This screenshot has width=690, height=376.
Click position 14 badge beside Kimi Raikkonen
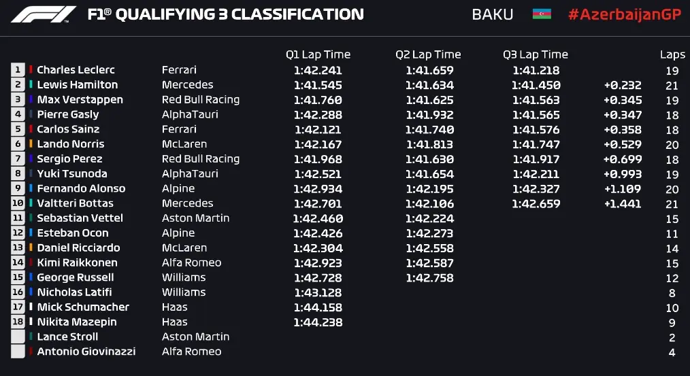(18, 262)
